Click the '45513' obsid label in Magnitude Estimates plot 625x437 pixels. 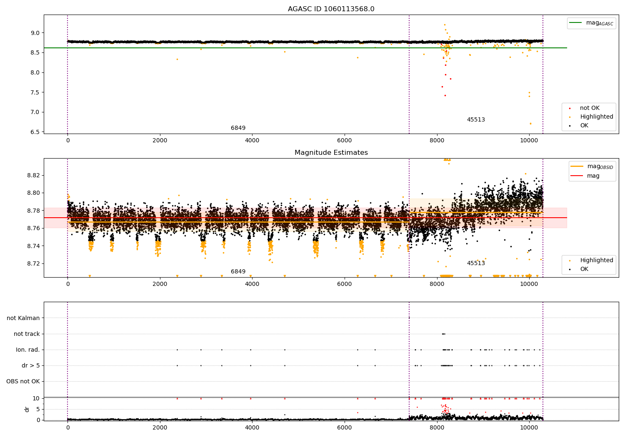pyautogui.click(x=476, y=263)
